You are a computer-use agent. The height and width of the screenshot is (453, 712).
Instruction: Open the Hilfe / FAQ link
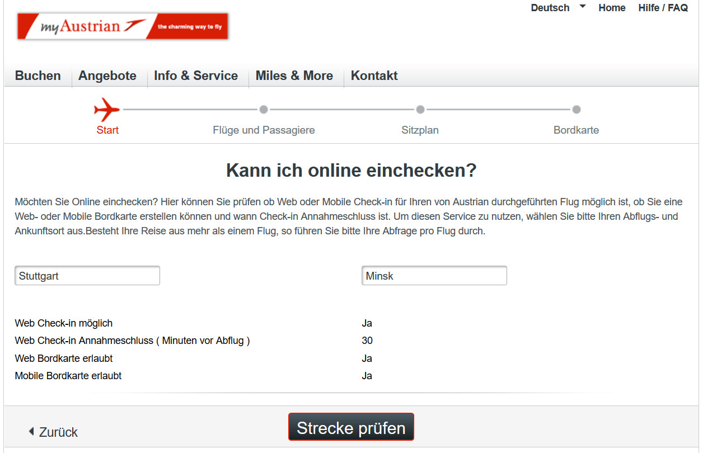[663, 8]
